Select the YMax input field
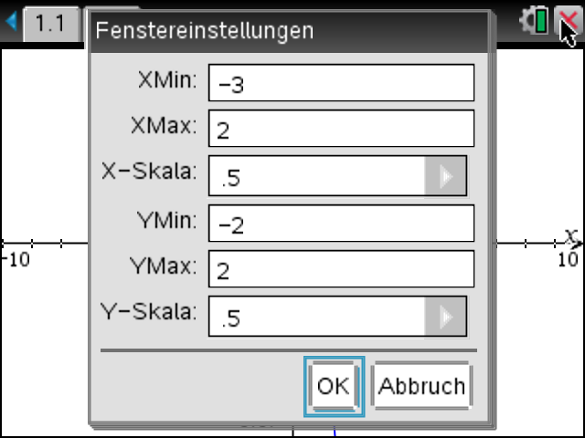This screenshot has width=585, height=438. click(x=341, y=269)
